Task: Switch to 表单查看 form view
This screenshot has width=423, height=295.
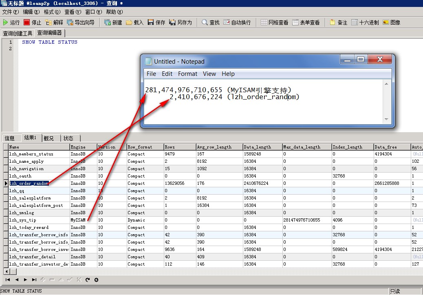Action: (x=306, y=22)
